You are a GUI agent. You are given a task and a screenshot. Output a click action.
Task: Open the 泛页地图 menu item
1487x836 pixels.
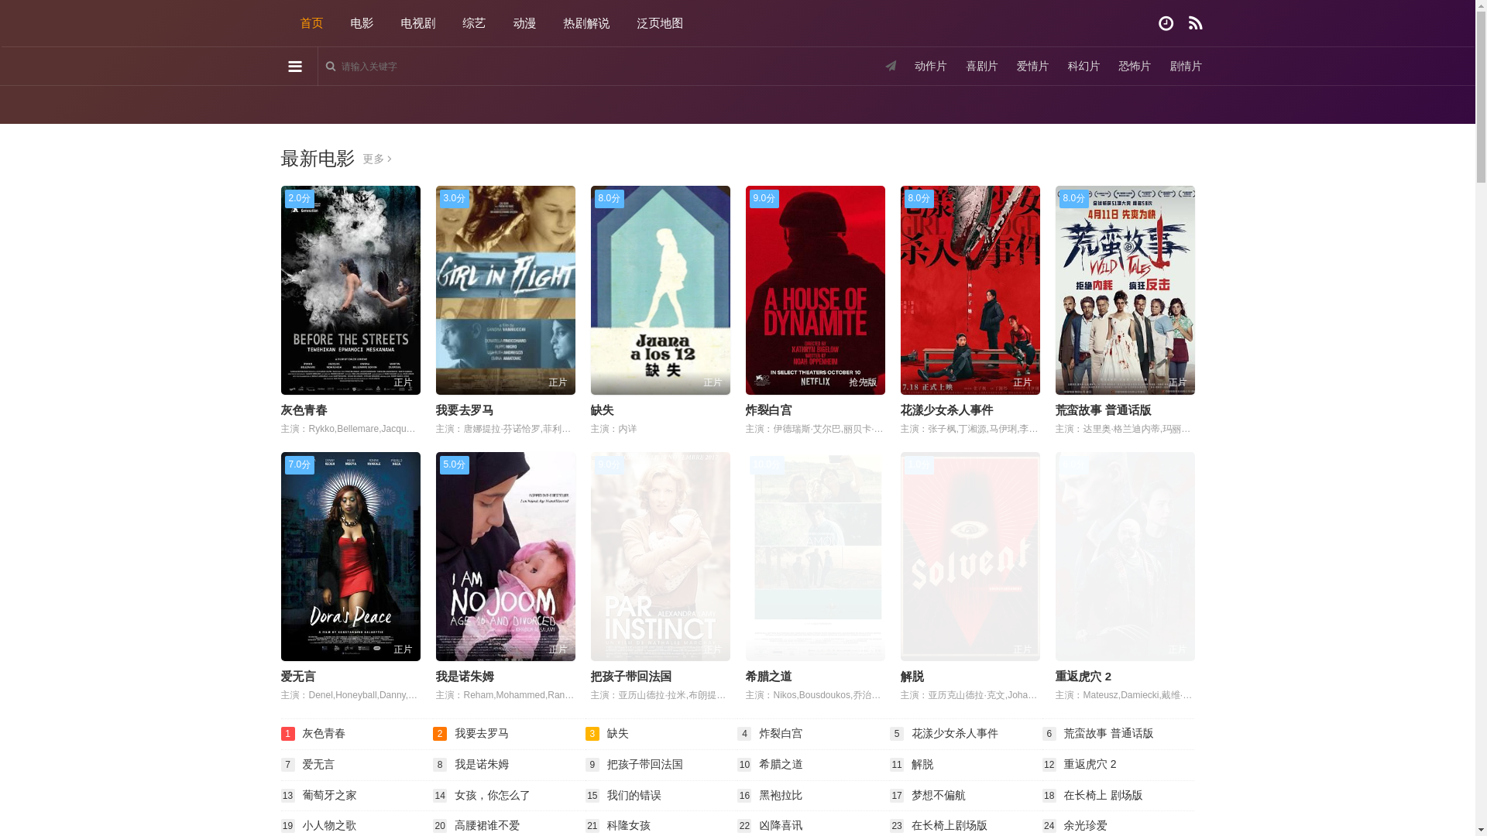coord(660,23)
